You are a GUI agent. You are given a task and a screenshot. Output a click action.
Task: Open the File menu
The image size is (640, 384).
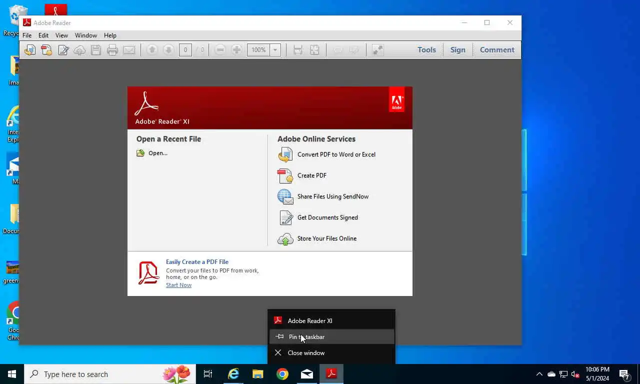pos(27,35)
